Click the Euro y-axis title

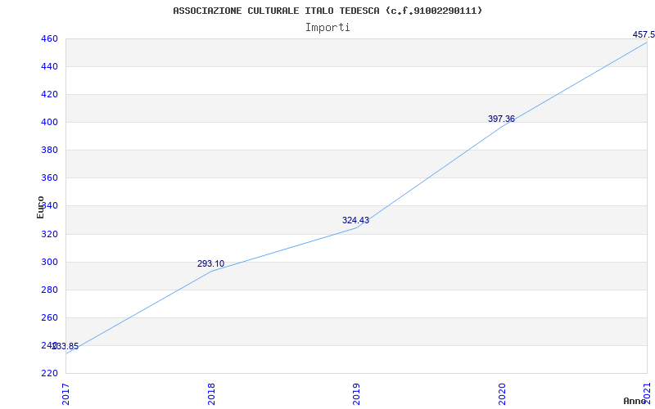(40, 207)
